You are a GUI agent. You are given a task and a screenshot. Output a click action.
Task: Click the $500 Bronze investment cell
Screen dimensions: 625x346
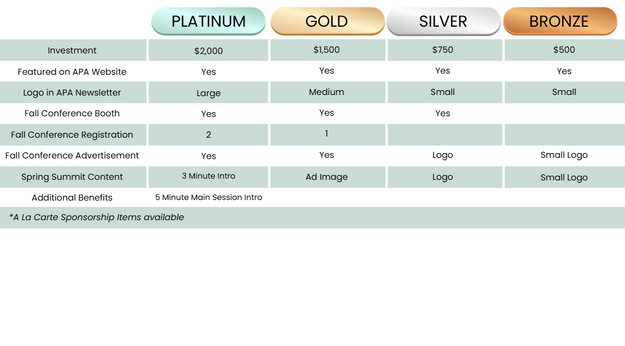564,50
